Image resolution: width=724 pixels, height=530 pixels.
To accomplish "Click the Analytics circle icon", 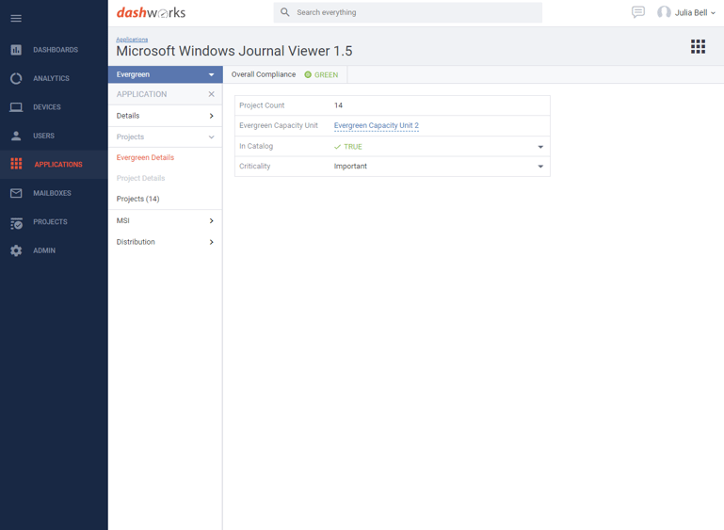I will point(16,78).
